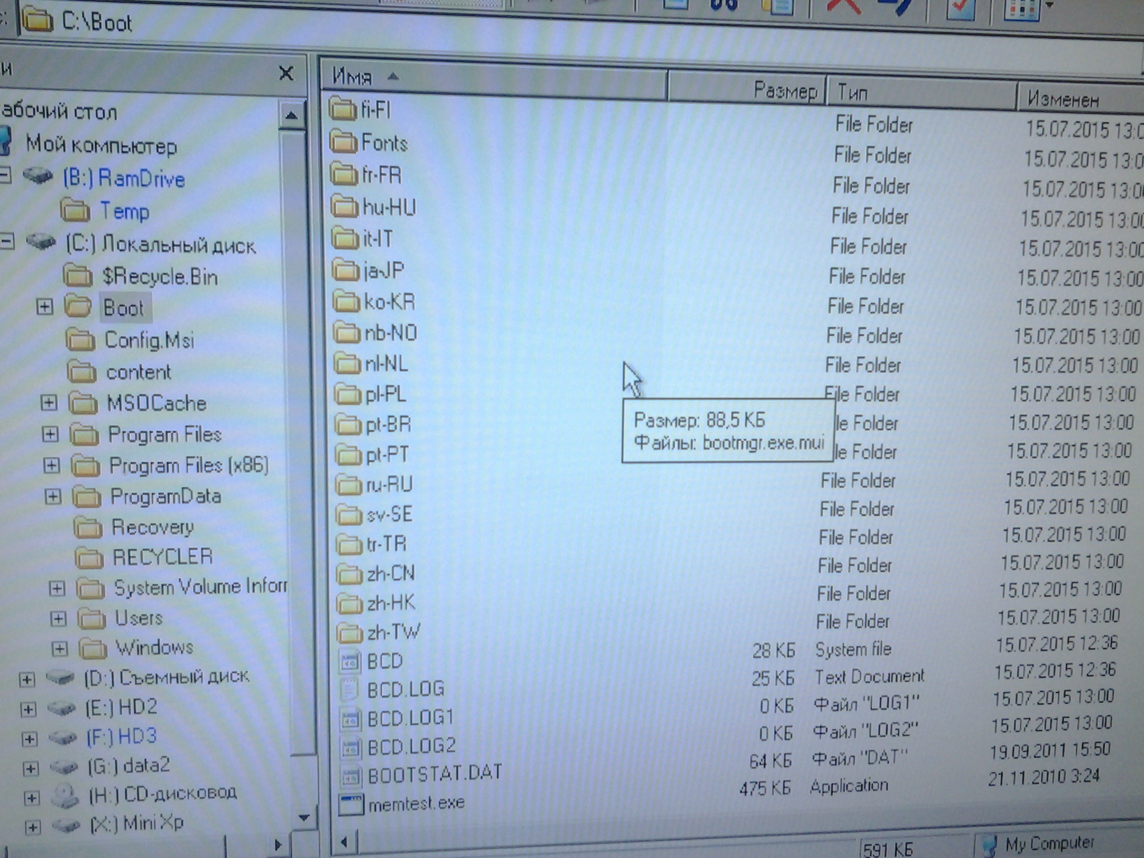Sort the list by the Изменен column
This screenshot has height=858, width=1144.
point(1080,99)
